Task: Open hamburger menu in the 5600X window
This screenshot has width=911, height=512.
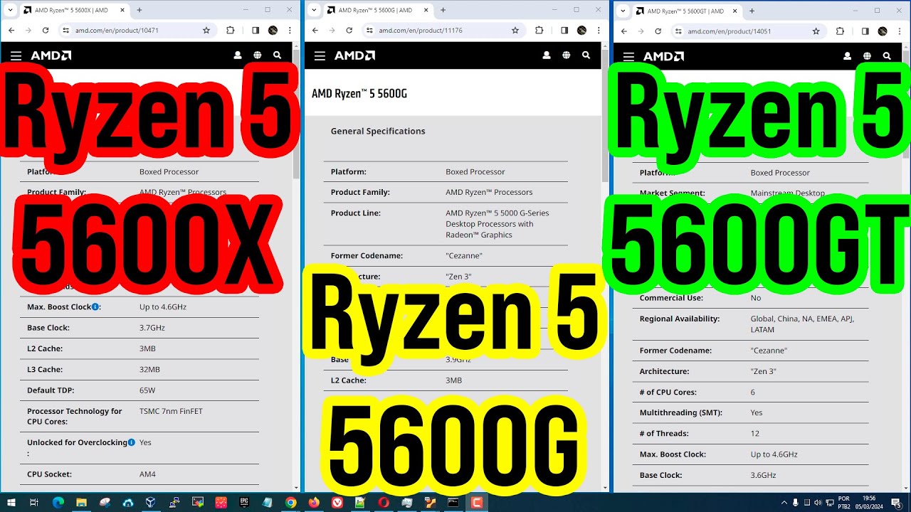Action: coord(16,55)
